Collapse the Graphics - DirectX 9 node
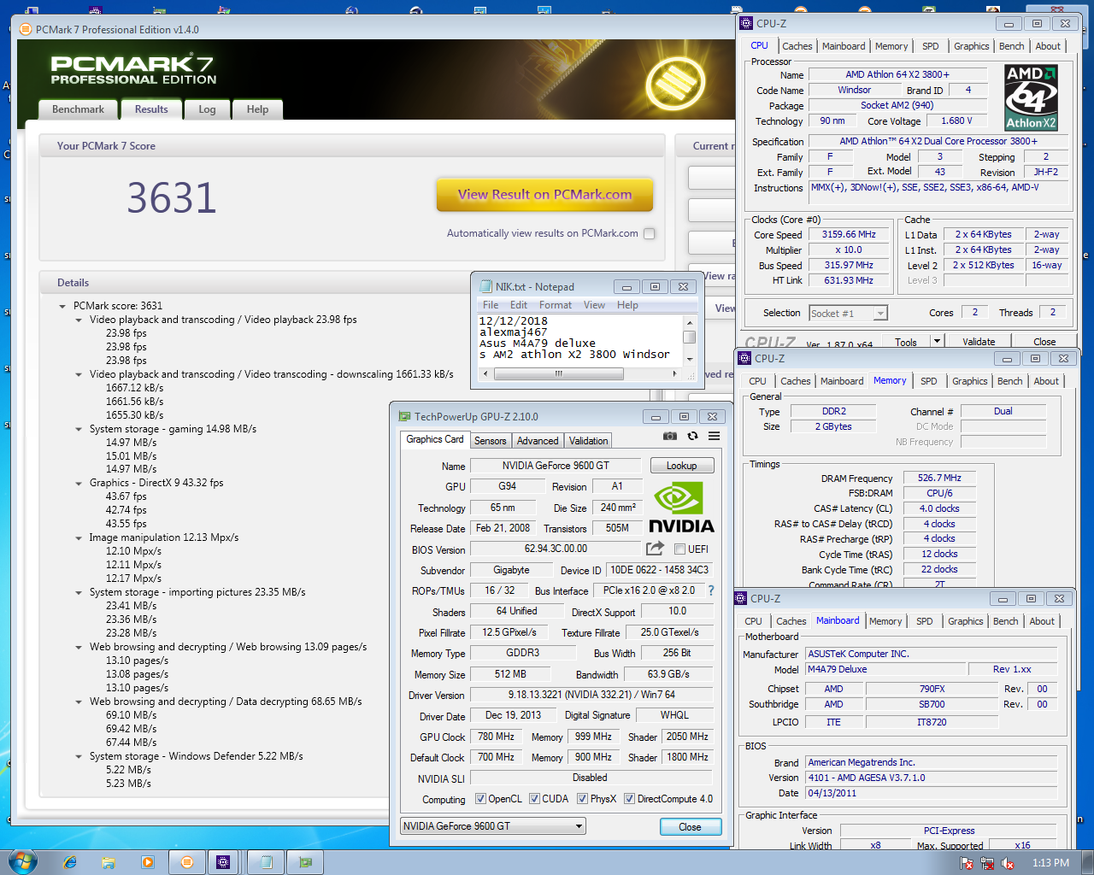The width and height of the screenshot is (1094, 875). click(79, 483)
